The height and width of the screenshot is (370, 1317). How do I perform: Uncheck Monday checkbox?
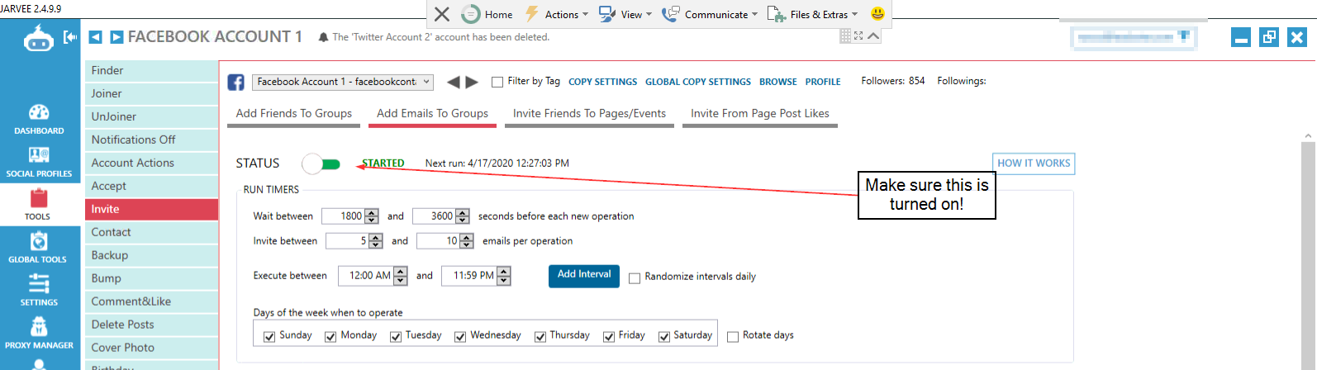(x=330, y=336)
